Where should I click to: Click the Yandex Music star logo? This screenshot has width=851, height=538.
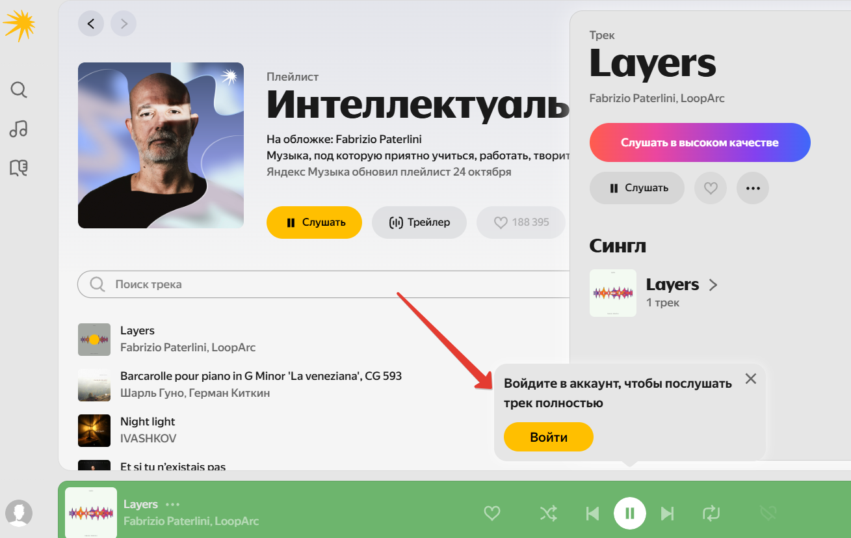click(x=20, y=26)
